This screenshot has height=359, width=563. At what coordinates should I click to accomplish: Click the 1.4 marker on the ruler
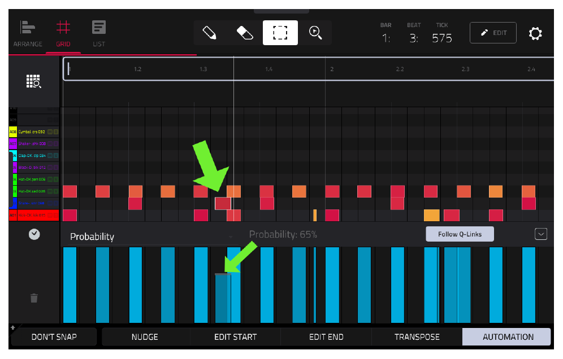pos(268,69)
